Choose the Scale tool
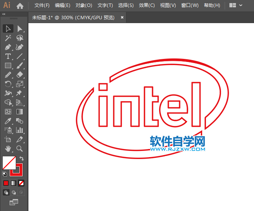Screen dimensions: 254x211 click(x=20, y=84)
